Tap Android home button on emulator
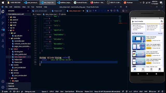 point(147,74)
